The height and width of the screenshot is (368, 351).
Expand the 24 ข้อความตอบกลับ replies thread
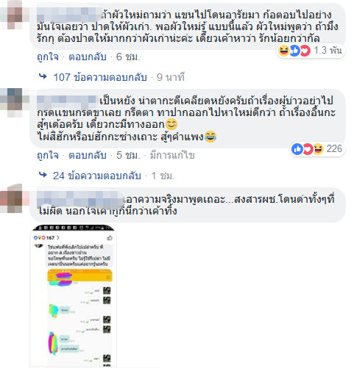97,176
